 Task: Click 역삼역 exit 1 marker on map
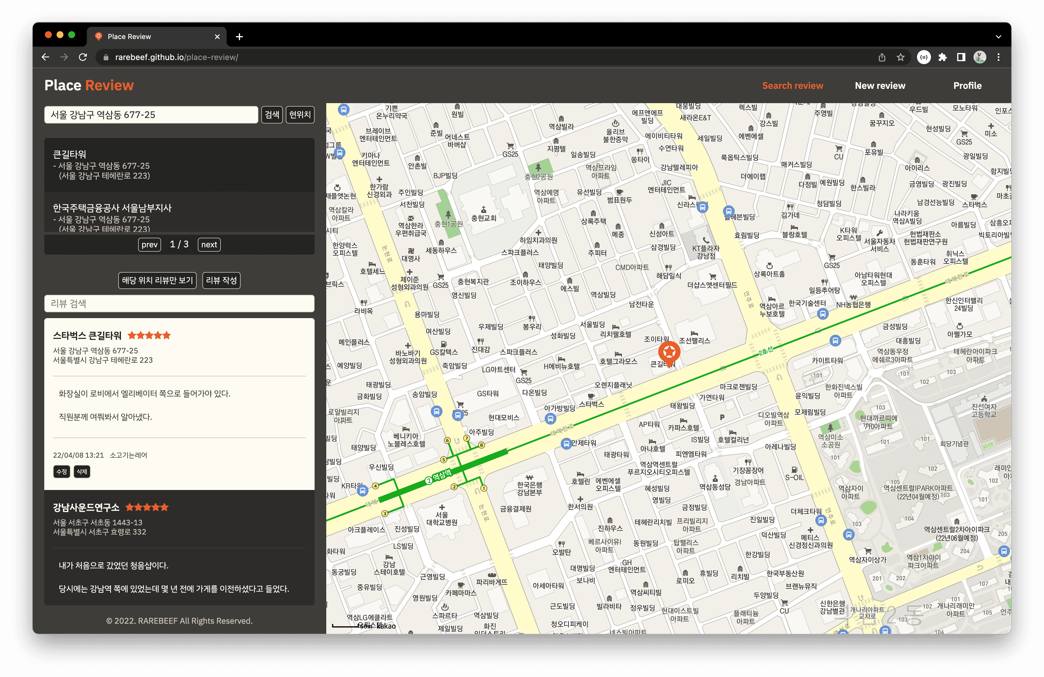pos(483,488)
